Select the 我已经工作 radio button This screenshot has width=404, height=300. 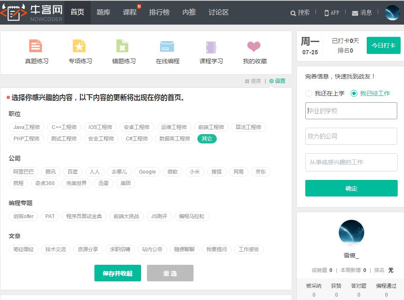point(354,93)
